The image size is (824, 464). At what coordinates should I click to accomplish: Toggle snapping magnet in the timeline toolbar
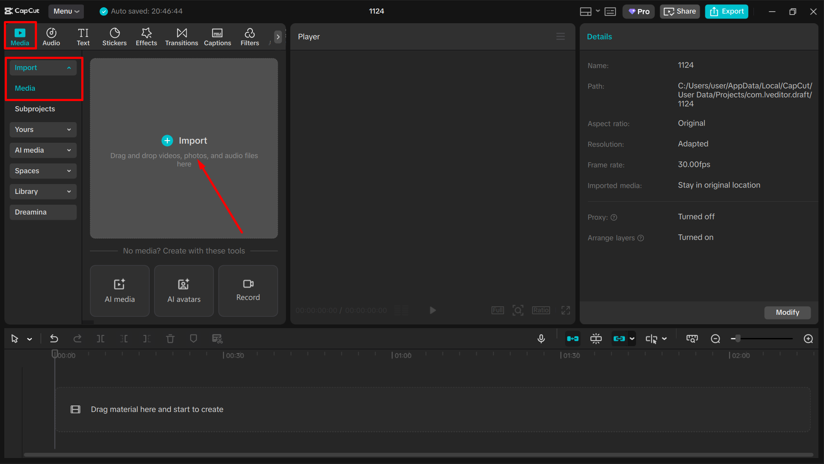click(x=596, y=338)
